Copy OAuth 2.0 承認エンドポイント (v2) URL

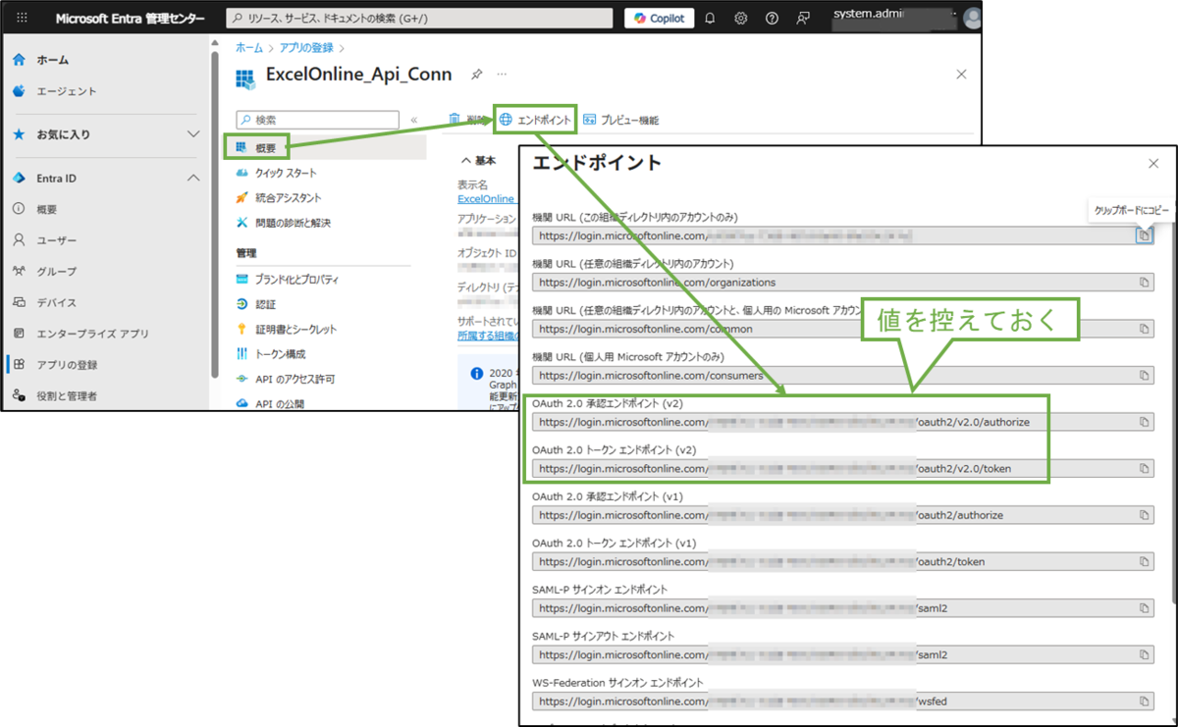click(1144, 422)
